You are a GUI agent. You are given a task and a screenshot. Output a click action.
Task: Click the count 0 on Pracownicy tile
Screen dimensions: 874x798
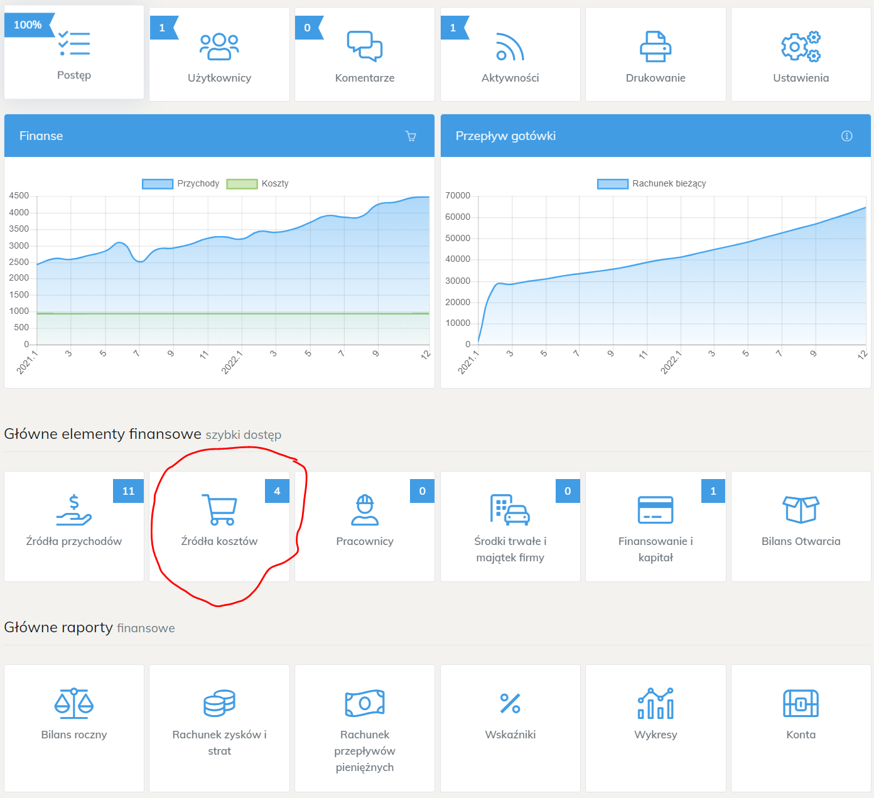[422, 491]
